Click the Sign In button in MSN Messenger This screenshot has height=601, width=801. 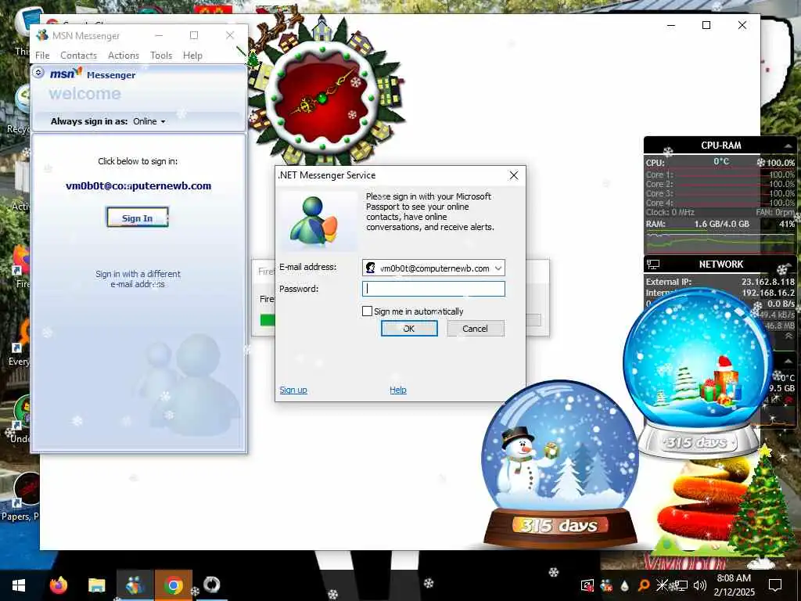click(x=137, y=218)
